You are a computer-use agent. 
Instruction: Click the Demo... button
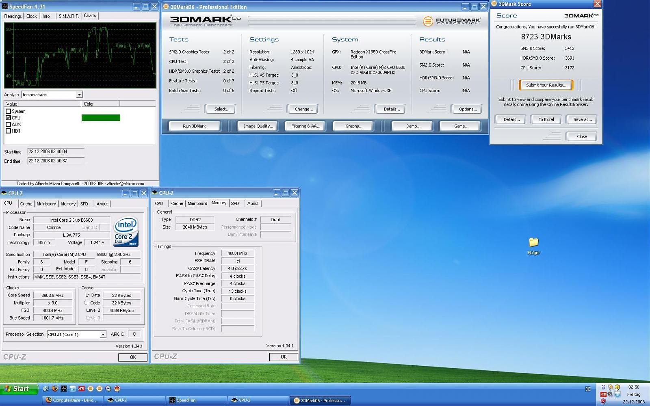[x=413, y=126]
